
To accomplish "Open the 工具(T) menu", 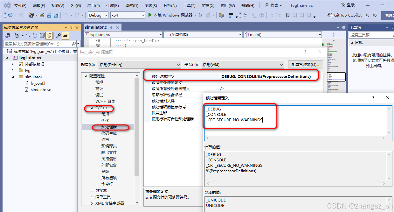I will coord(189,6).
